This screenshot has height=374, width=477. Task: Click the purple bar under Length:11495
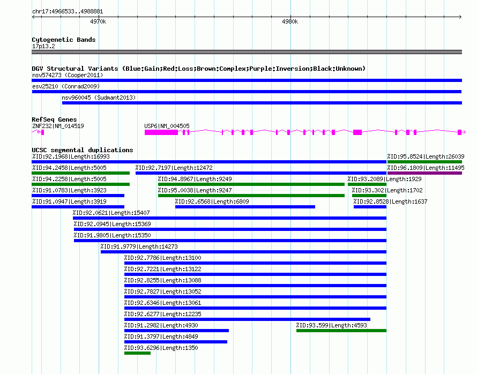[424, 173]
